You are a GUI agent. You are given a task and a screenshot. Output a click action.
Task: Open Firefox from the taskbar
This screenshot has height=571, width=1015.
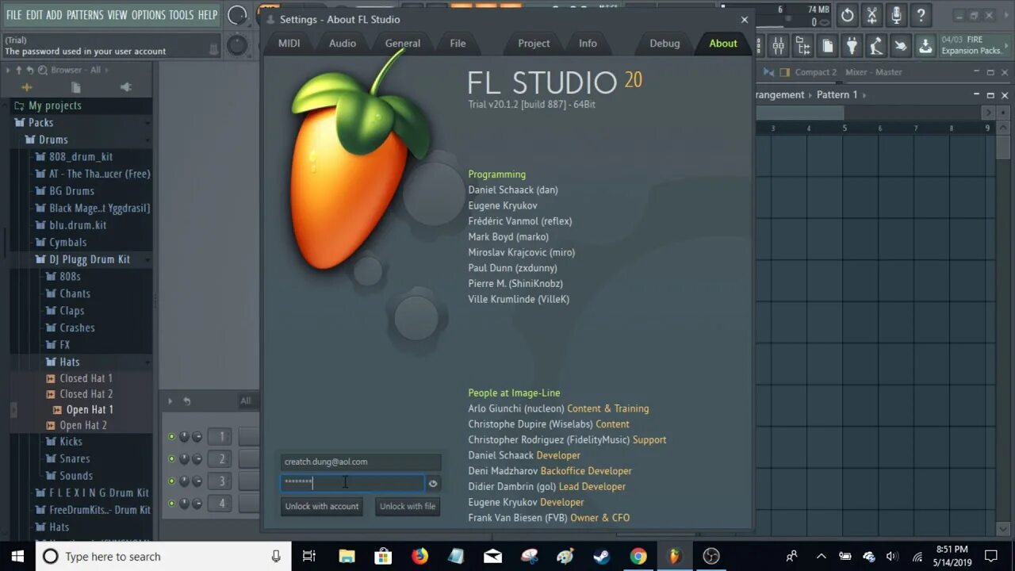point(419,556)
